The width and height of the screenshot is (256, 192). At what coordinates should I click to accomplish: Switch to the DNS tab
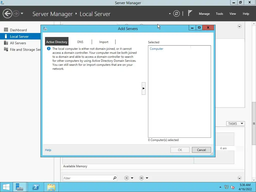(x=80, y=42)
